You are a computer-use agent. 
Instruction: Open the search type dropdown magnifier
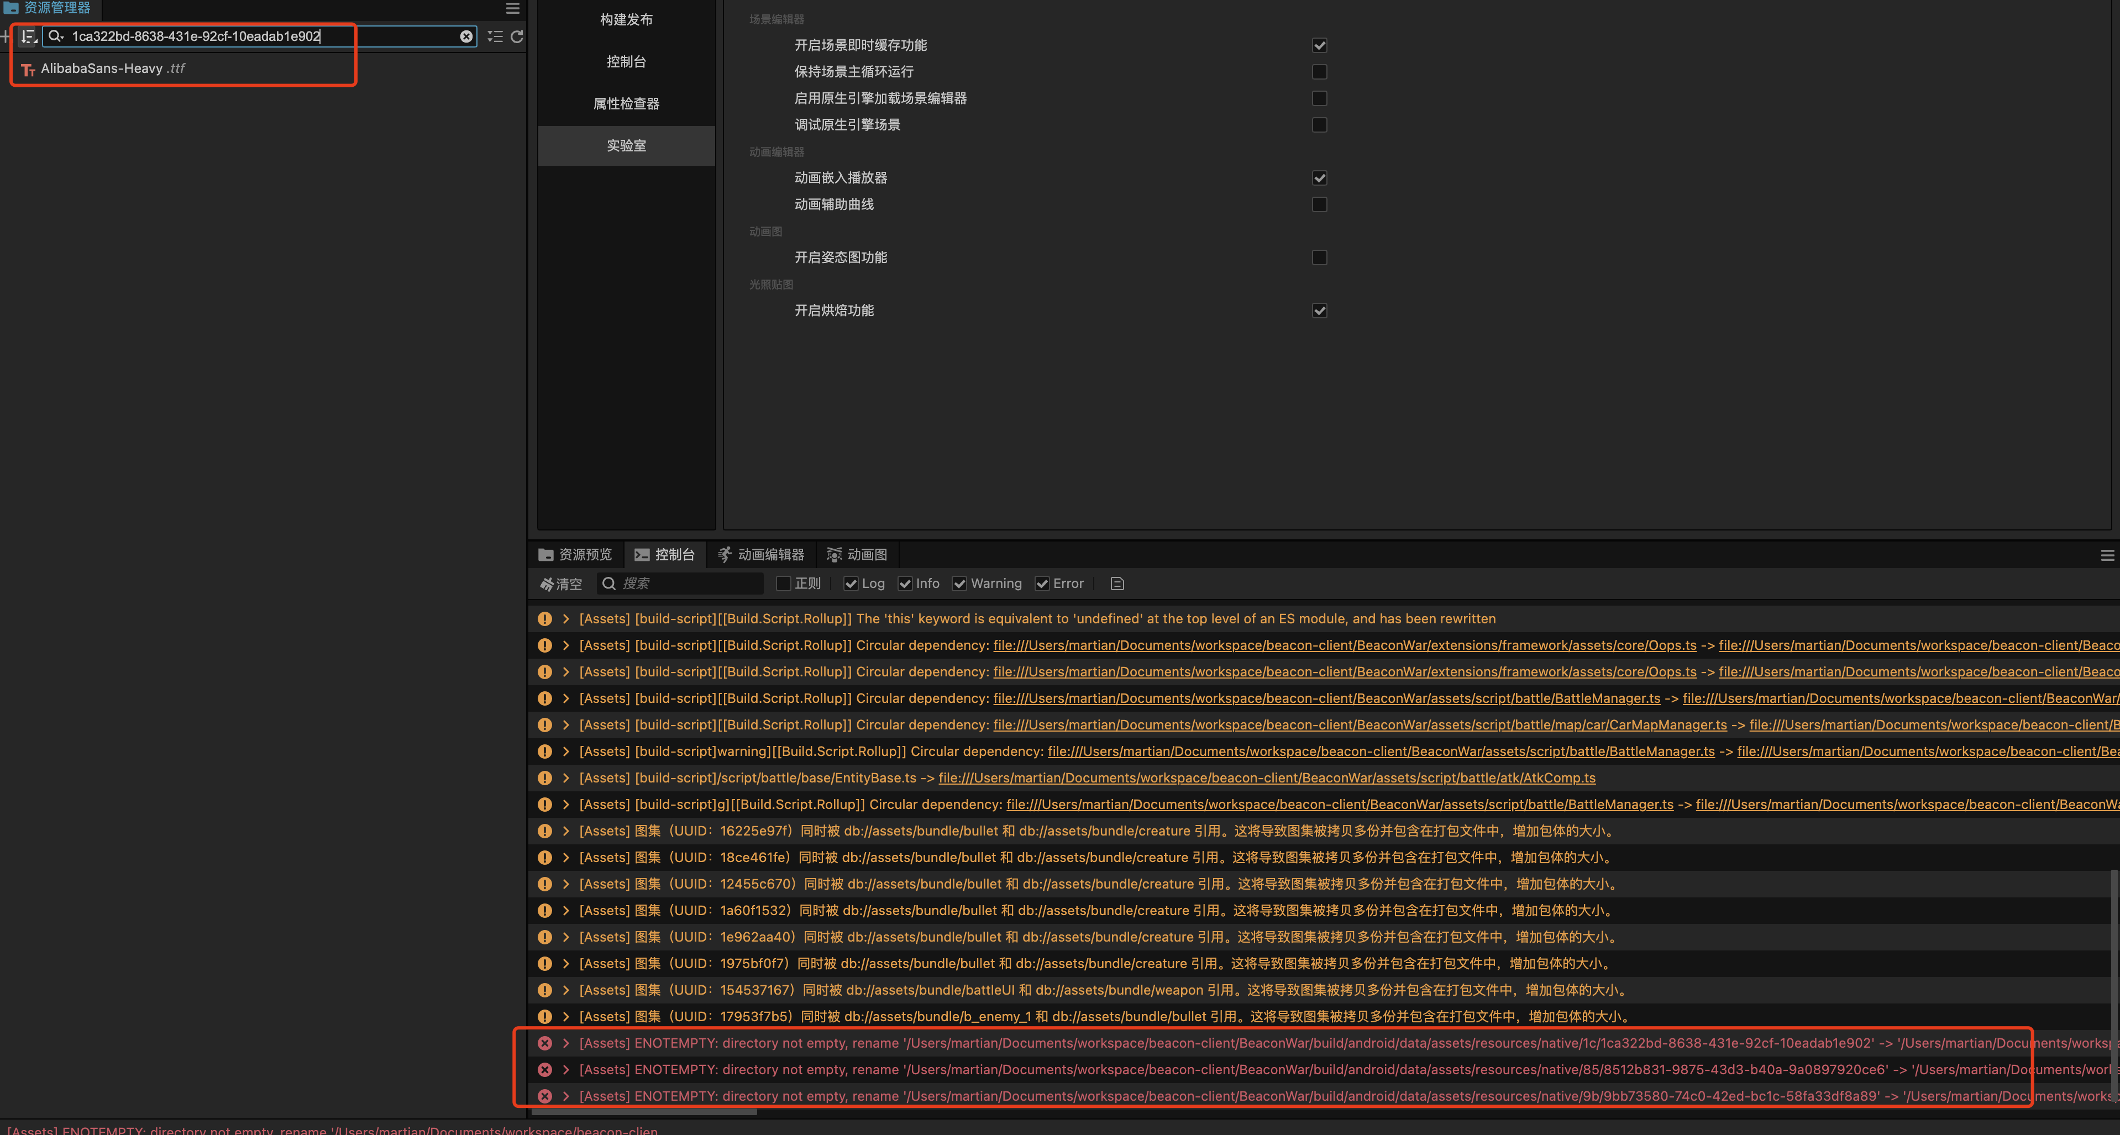pos(56,36)
